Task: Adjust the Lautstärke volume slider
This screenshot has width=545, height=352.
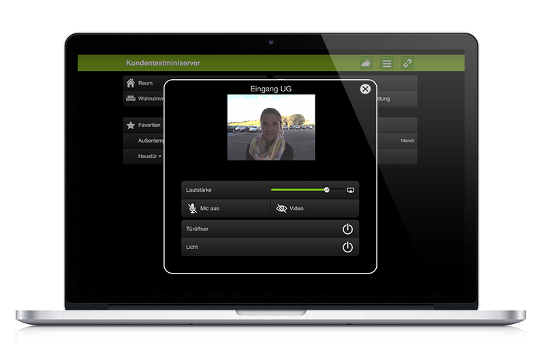Action: coord(307,190)
